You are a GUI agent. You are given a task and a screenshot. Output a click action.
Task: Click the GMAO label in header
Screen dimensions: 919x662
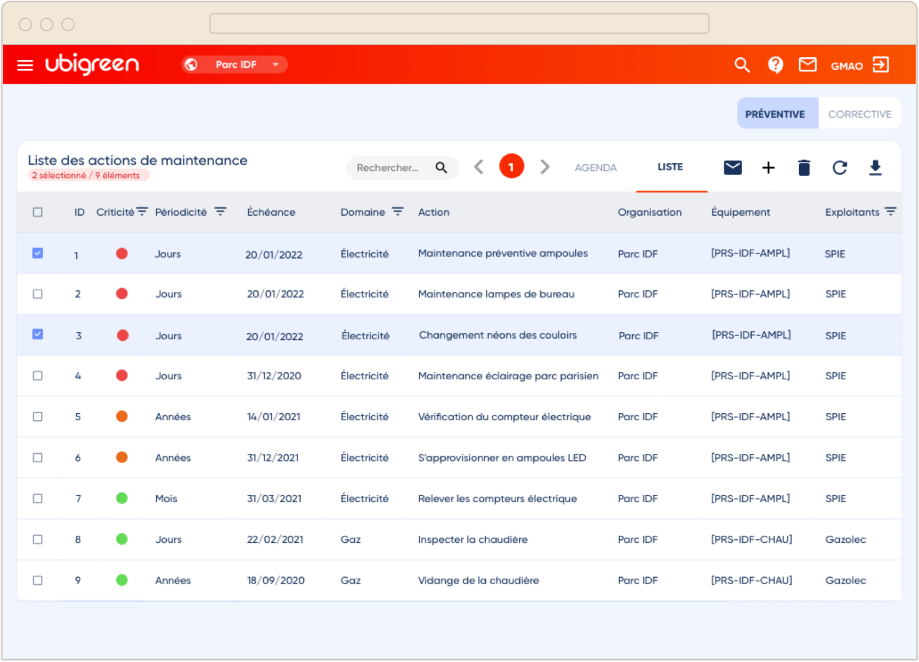pyautogui.click(x=847, y=66)
